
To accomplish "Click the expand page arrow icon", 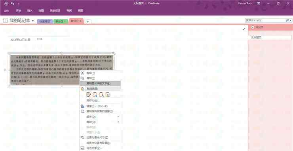I will pyautogui.click(x=244, y=29).
